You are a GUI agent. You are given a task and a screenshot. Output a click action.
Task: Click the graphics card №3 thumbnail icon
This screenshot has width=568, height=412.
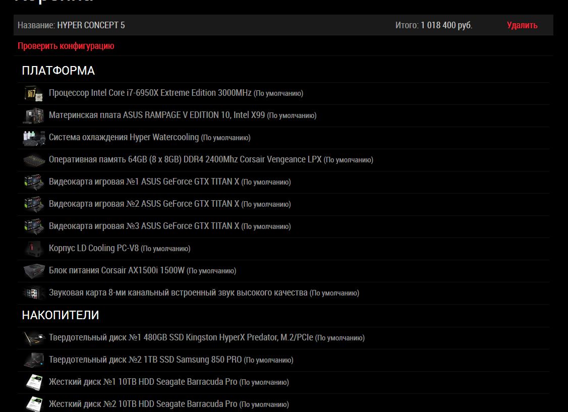coord(34,226)
